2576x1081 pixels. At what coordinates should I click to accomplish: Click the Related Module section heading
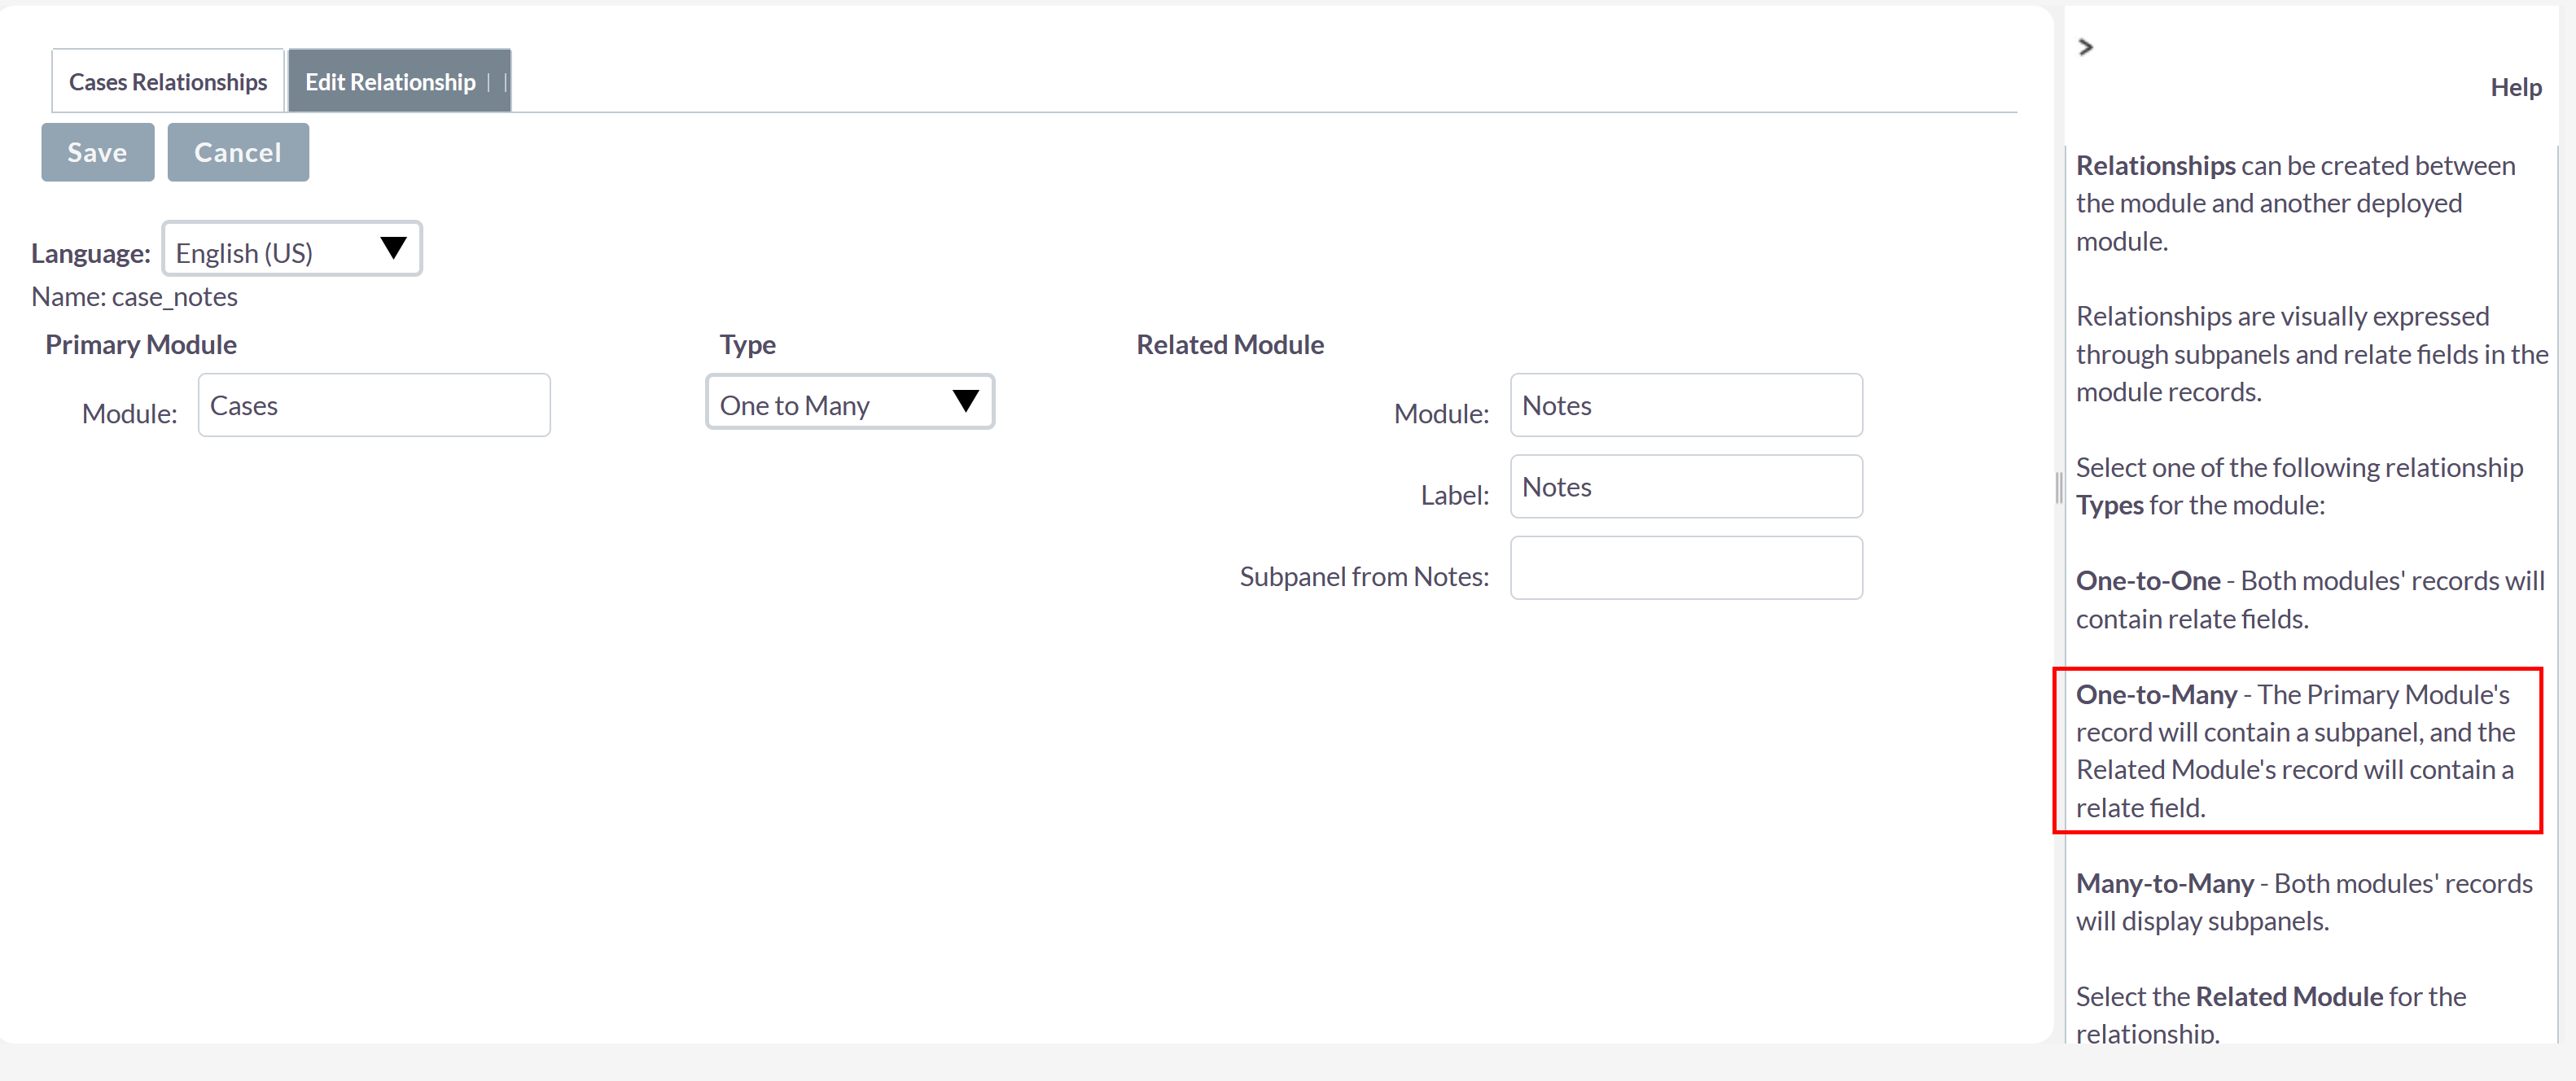click(x=1229, y=345)
